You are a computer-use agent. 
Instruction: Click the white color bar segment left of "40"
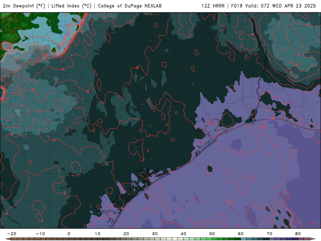click(175, 239)
